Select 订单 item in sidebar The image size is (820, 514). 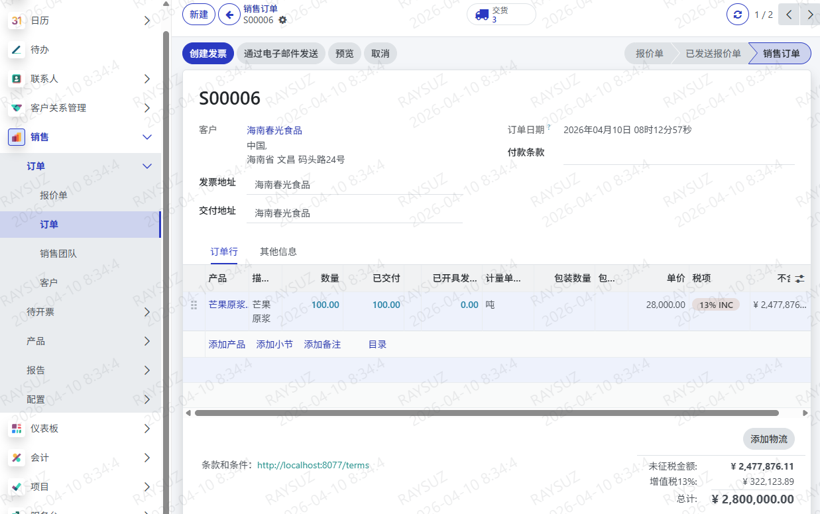[x=80, y=225]
